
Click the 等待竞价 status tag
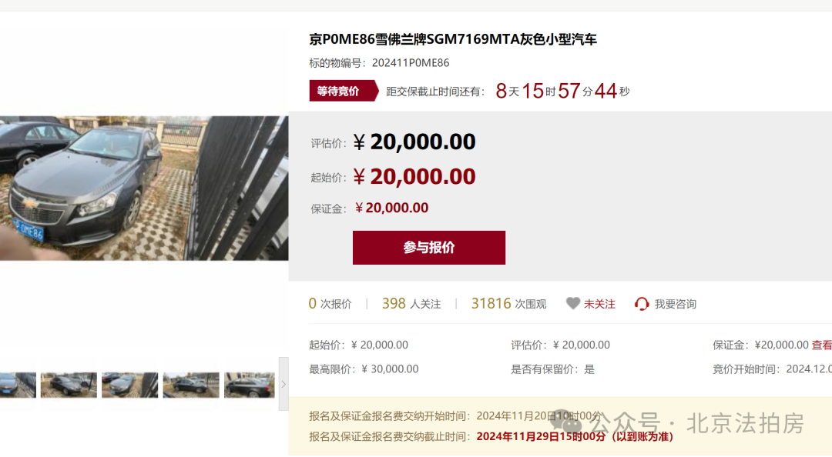pos(344,92)
